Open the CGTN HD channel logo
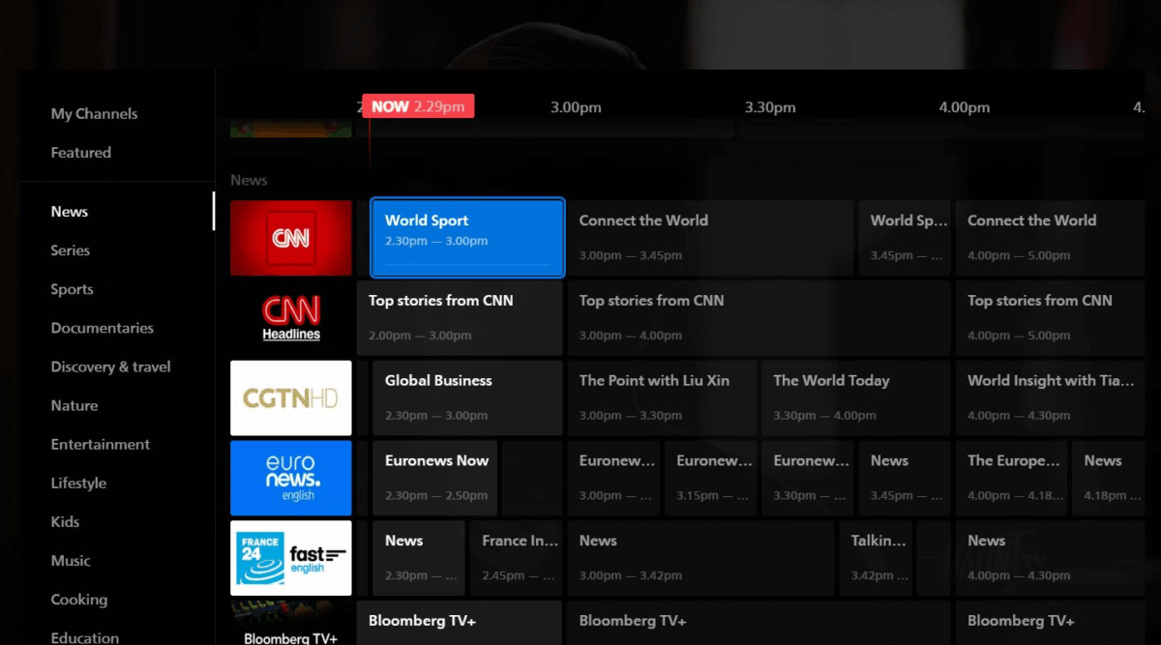Screen dimensions: 1161x645 [291, 398]
